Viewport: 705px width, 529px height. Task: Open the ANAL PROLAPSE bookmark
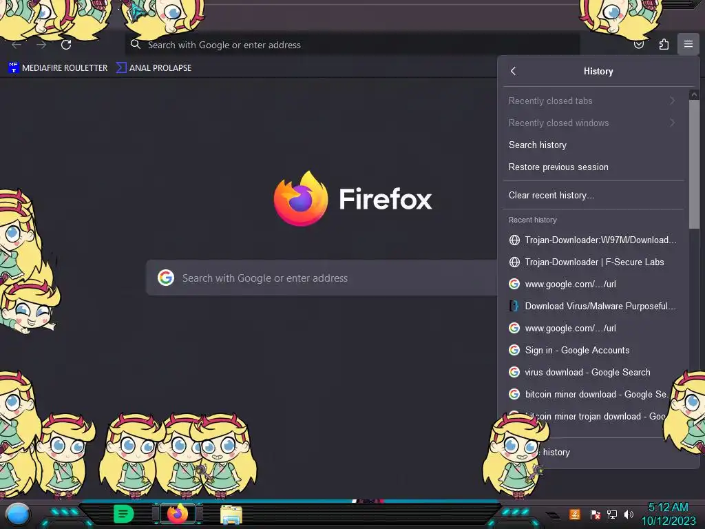click(x=154, y=68)
